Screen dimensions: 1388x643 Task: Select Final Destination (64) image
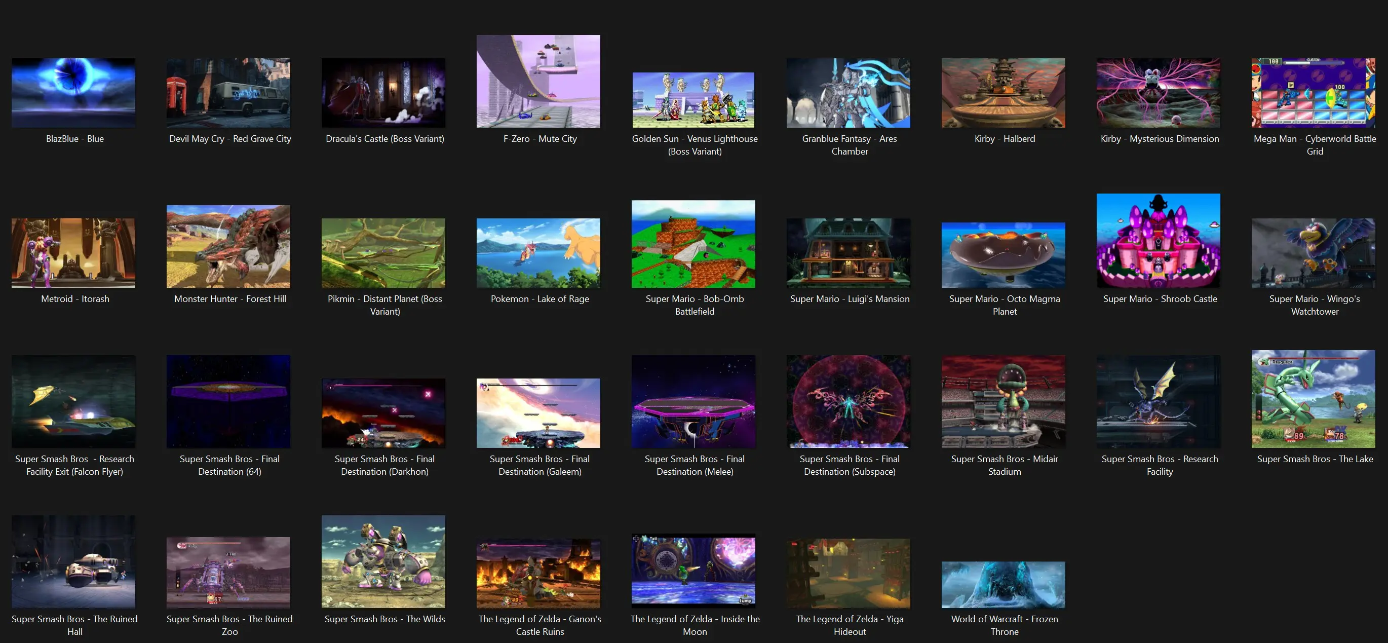228,401
